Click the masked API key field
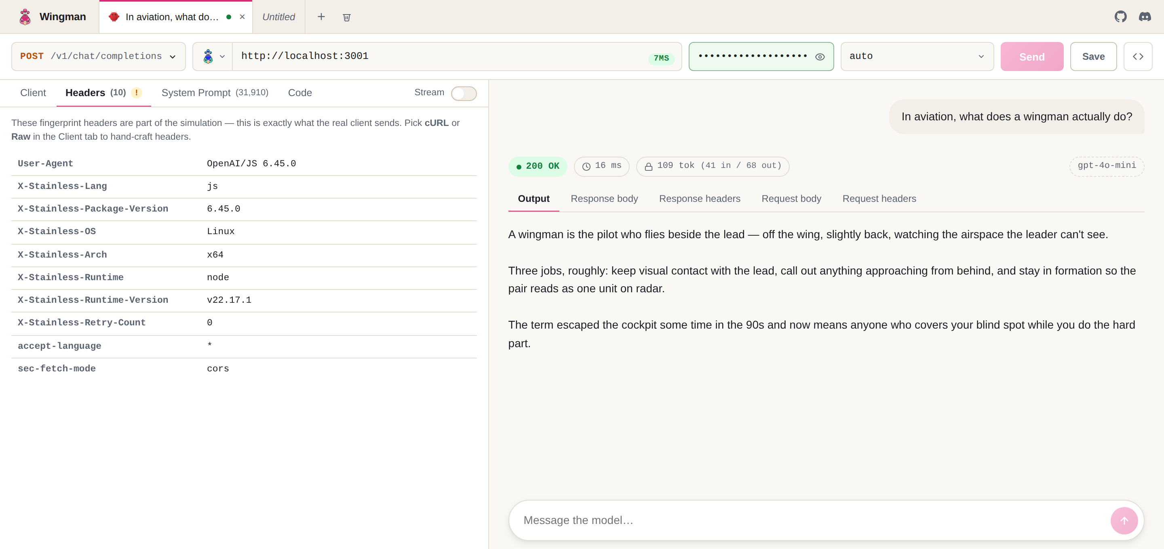Screen dimensions: 1164x549 (x=752, y=57)
